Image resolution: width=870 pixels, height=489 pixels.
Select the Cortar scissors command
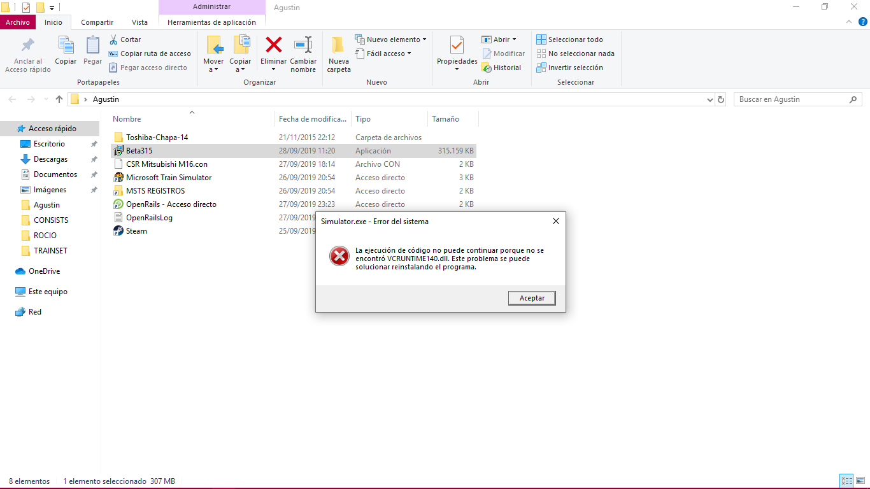coord(125,39)
